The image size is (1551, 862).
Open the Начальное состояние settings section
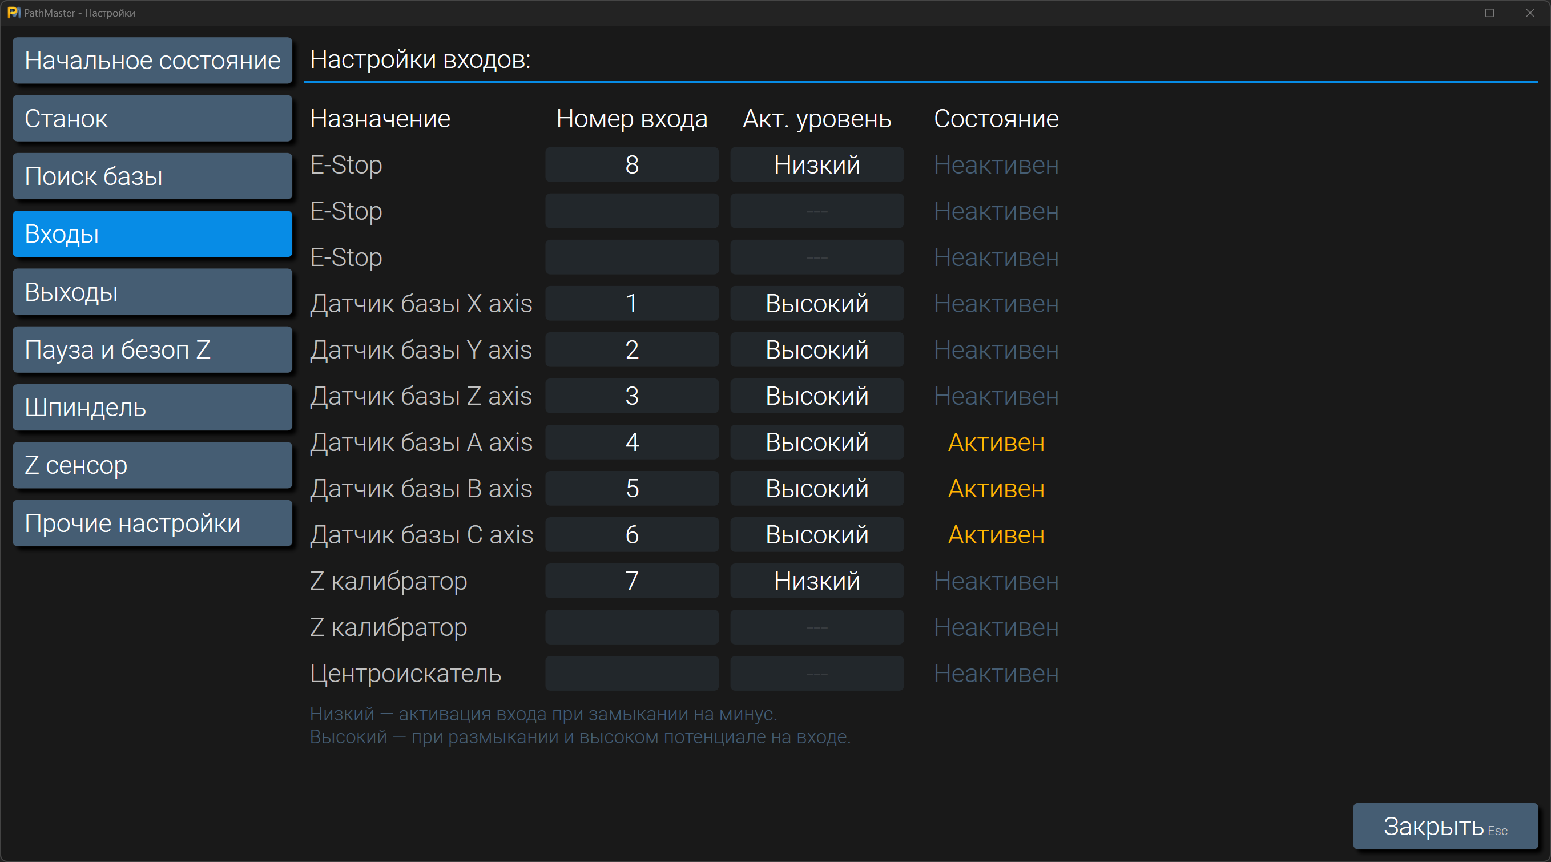pos(152,60)
